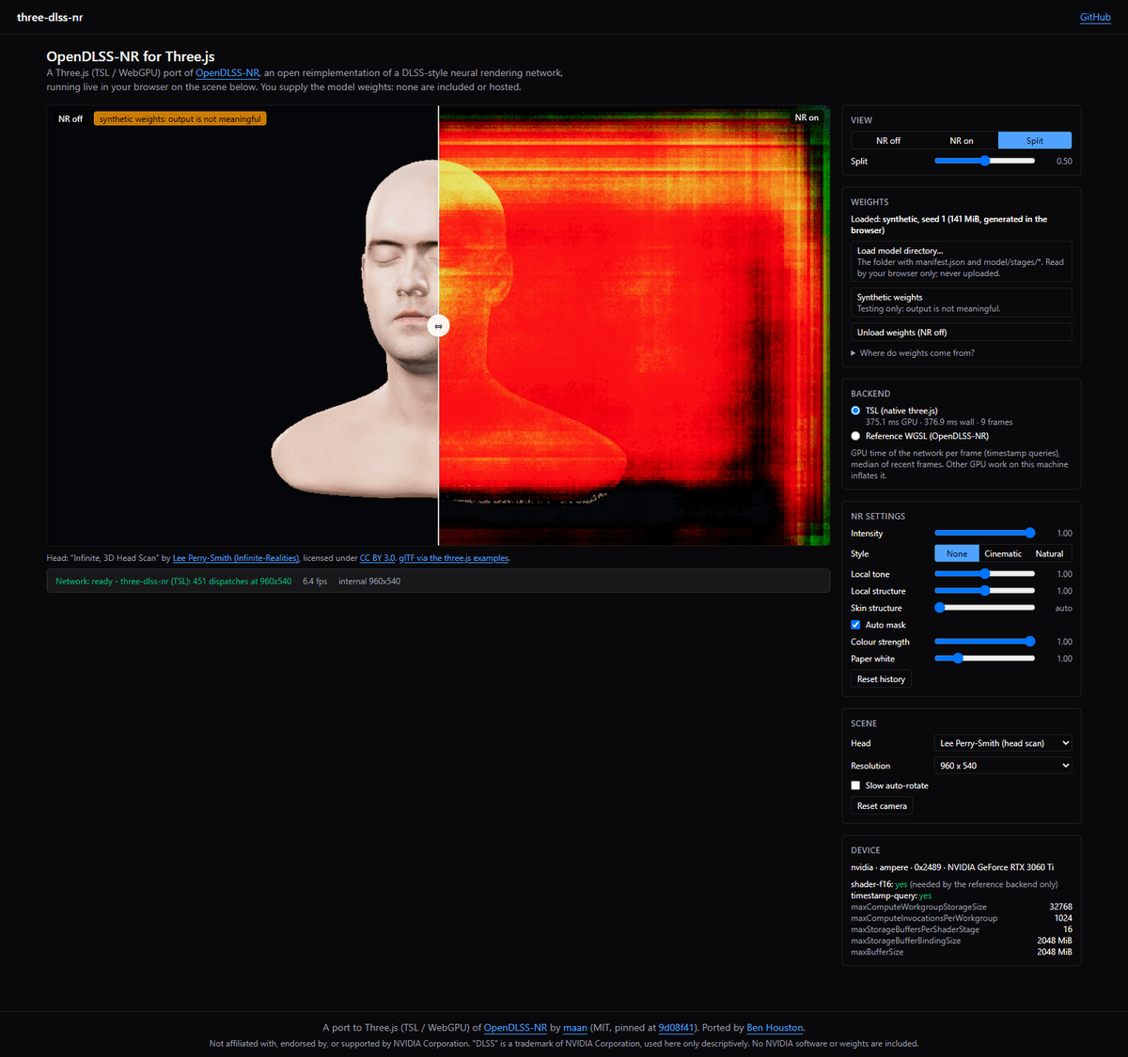Open the CC BY 3.0 license link
The width and height of the screenshot is (1128, 1057).
(x=377, y=558)
